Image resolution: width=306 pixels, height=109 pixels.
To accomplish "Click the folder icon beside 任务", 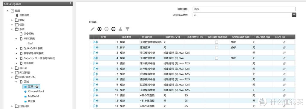I will 17,25.
